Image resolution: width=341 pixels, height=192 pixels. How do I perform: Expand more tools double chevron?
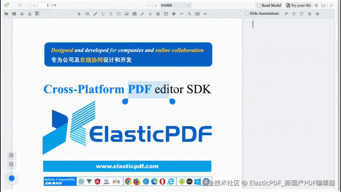pos(331,5)
